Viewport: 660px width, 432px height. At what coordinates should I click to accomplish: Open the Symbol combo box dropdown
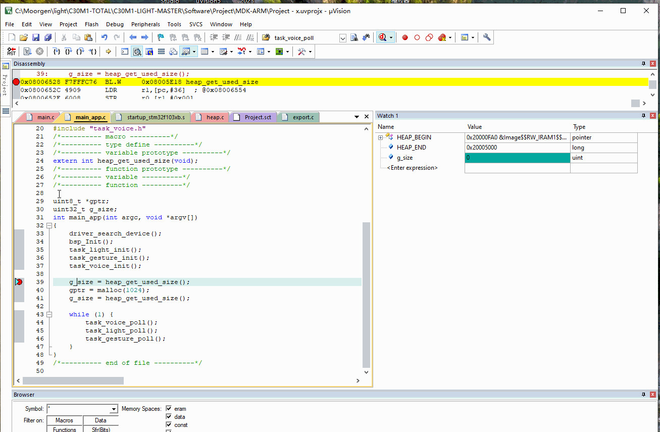(x=114, y=409)
